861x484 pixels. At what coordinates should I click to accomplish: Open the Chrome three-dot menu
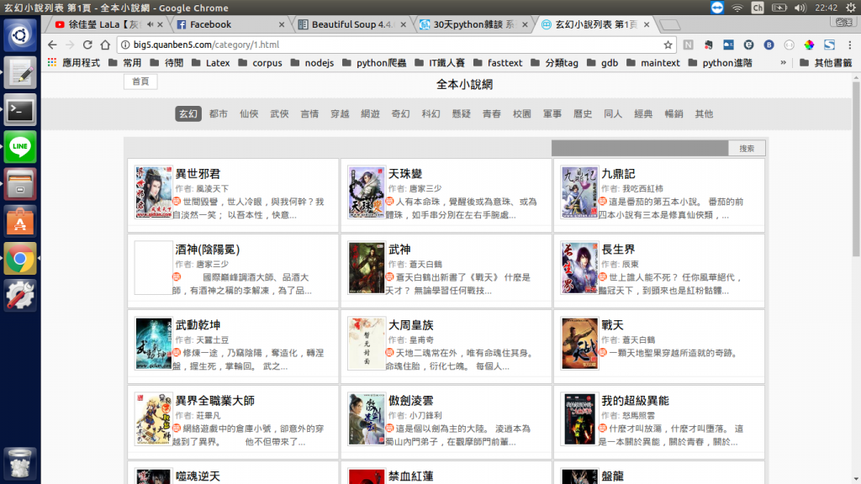point(849,45)
